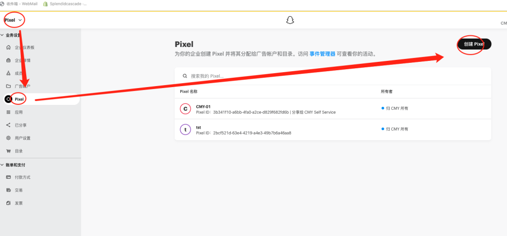Click the Shopify bag favicon
This screenshot has width=507, height=236.
coord(45,4)
